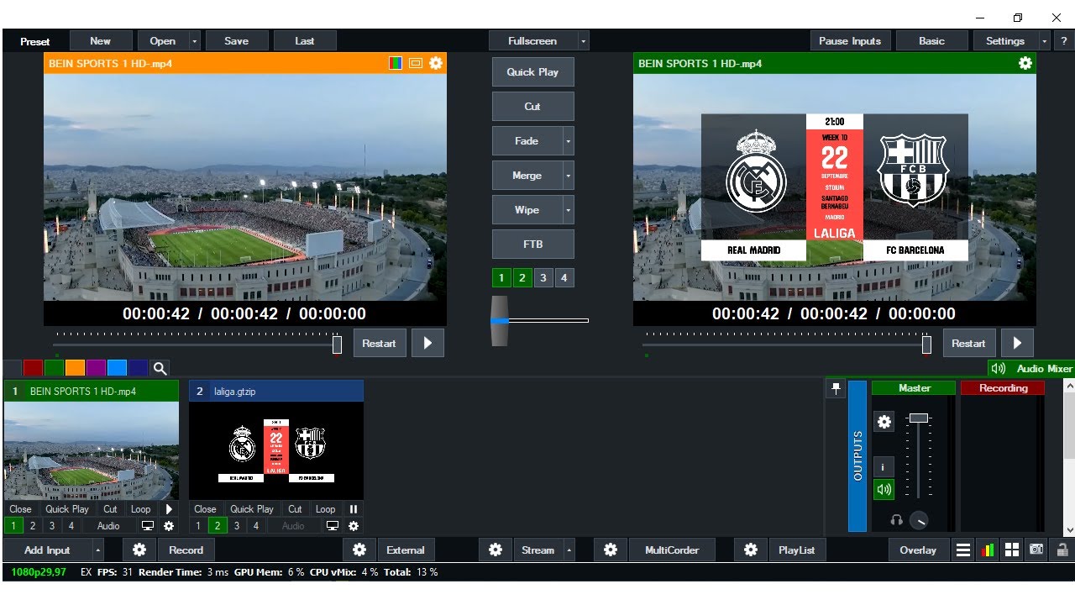
Task: Search inputs with the magnifier icon
Action: [x=160, y=368]
